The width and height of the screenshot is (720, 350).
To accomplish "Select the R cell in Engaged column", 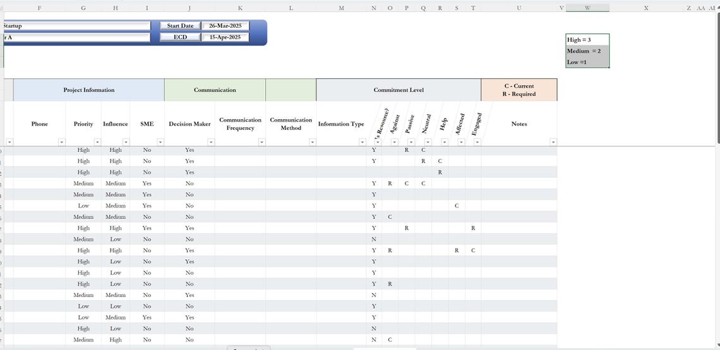I will (x=473, y=228).
